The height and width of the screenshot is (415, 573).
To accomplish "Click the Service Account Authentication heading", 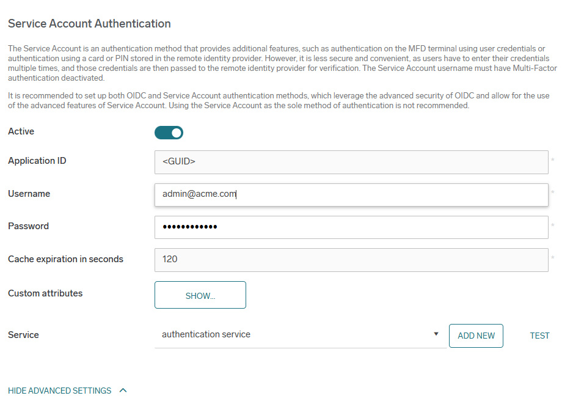I will (89, 24).
